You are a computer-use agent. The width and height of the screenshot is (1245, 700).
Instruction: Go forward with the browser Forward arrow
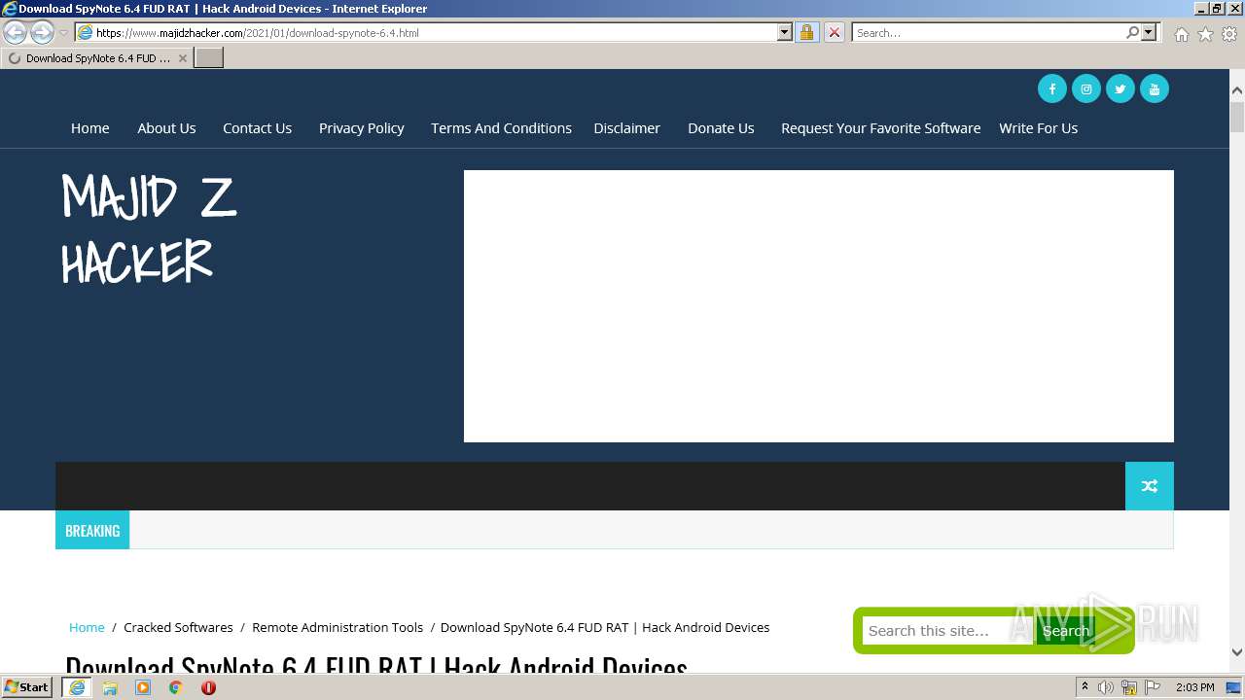42,32
